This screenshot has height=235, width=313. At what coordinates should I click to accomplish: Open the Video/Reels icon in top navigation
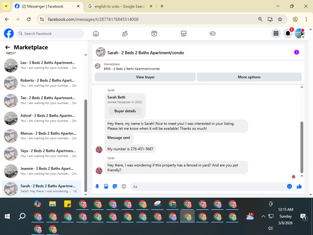154,33
